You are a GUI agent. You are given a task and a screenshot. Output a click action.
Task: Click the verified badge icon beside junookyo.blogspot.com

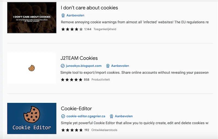pos(63,66)
